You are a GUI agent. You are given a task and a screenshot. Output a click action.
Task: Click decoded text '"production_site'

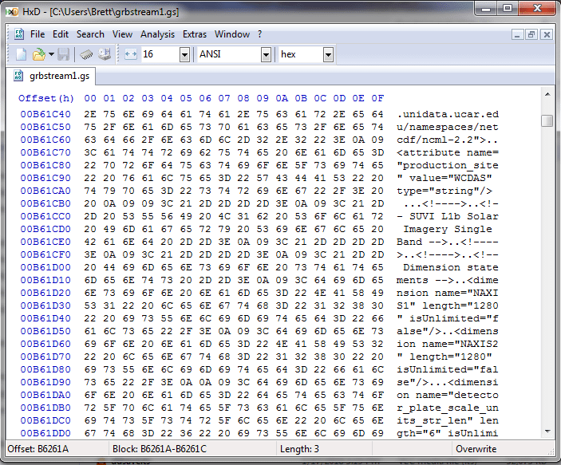(x=448, y=166)
